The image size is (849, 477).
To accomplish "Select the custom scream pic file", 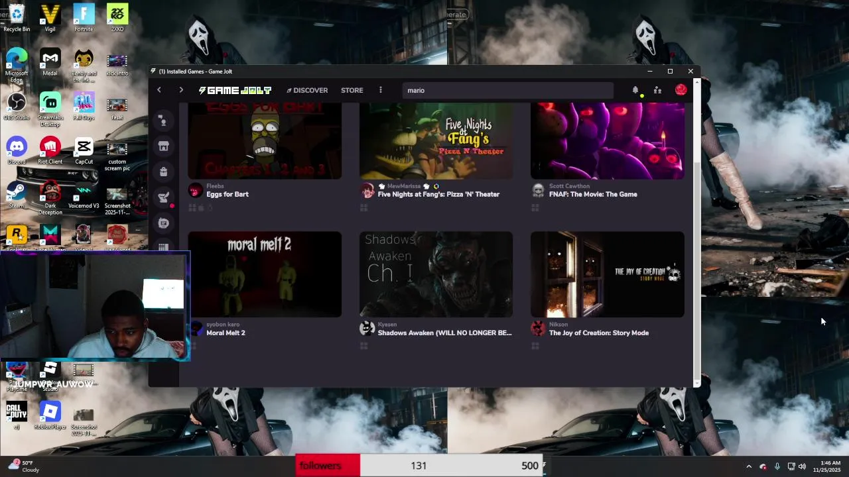I will tap(117, 156).
